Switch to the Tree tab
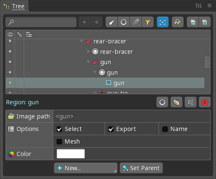216x179 pixels. pos(15,6)
